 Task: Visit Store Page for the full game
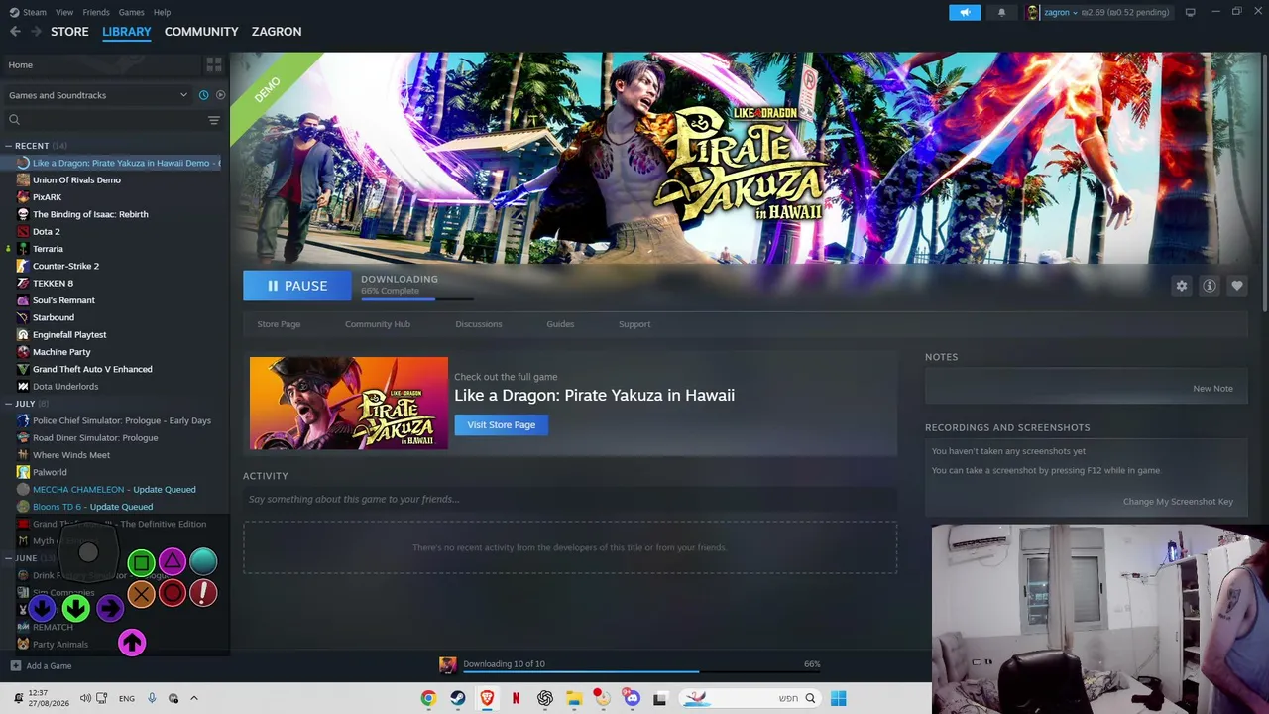[501, 425]
